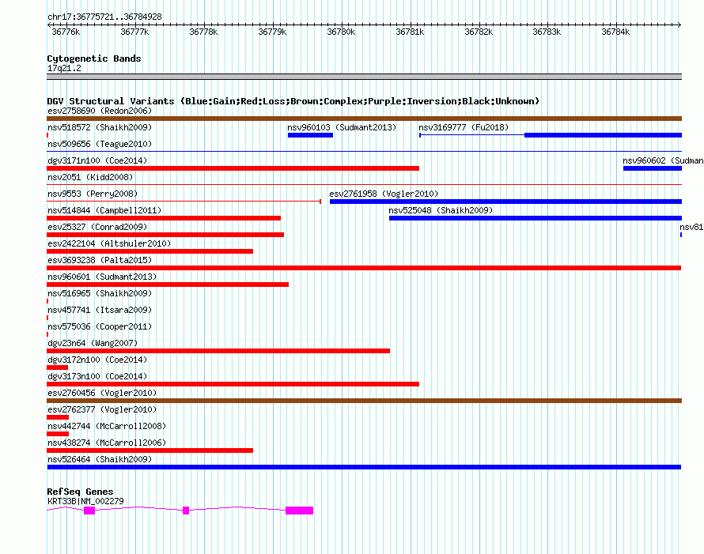704x554 pixels.
Task: Click the nsv960103 (Sudmant2013) label
Action: [342, 127]
